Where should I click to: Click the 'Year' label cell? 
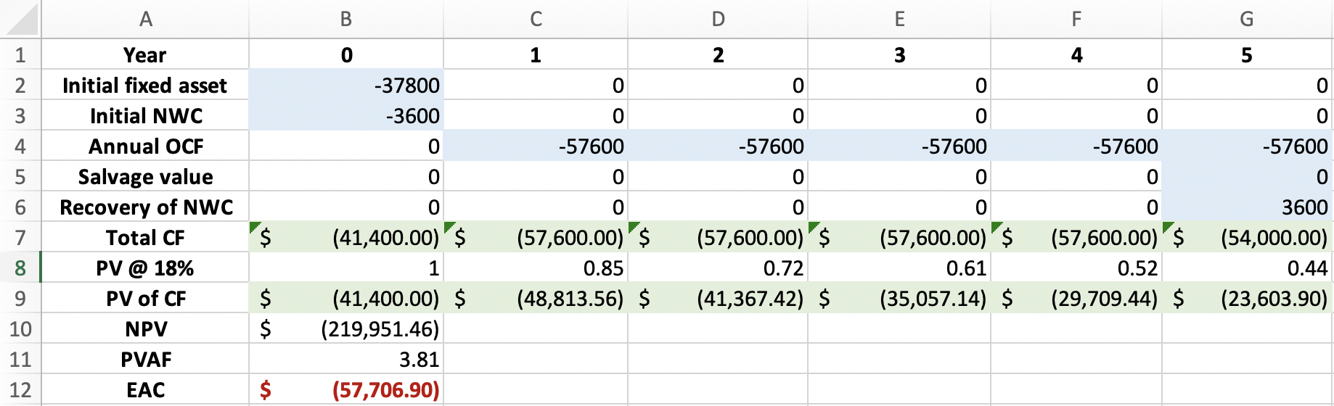coord(145,54)
